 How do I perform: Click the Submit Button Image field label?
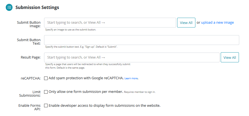29,24
